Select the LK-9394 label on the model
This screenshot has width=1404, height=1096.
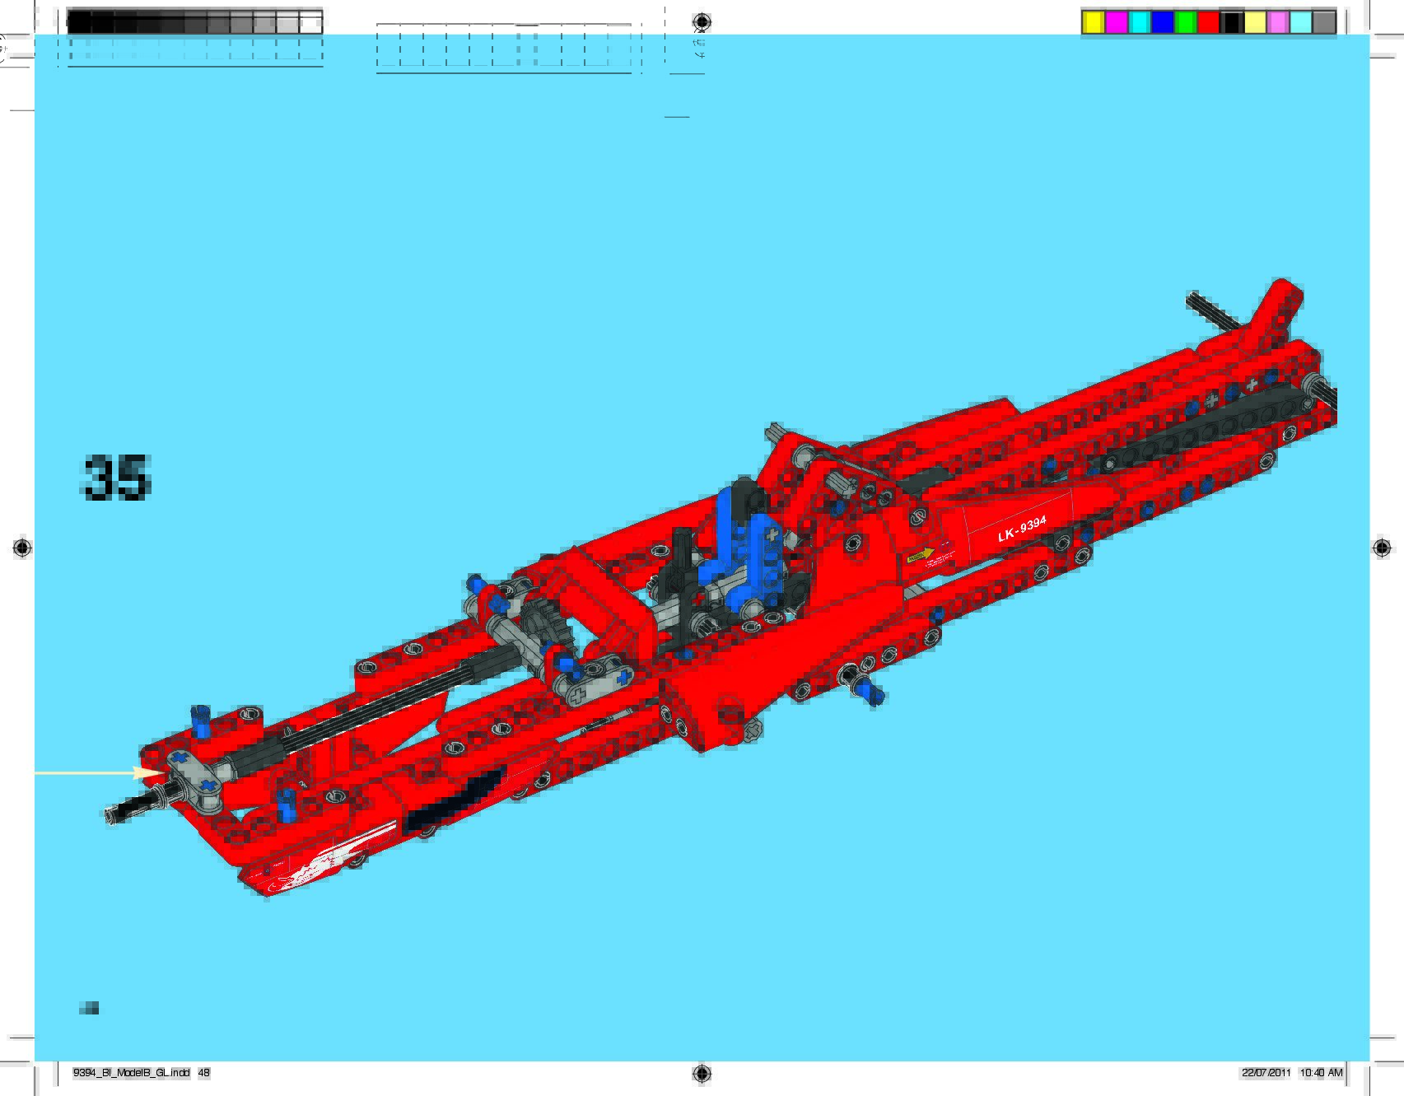pyautogui.click(x=1021, y=529)
